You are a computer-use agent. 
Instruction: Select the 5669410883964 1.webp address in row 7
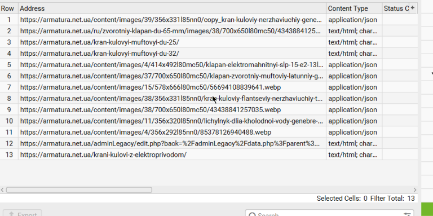click(x=173, y=87)
